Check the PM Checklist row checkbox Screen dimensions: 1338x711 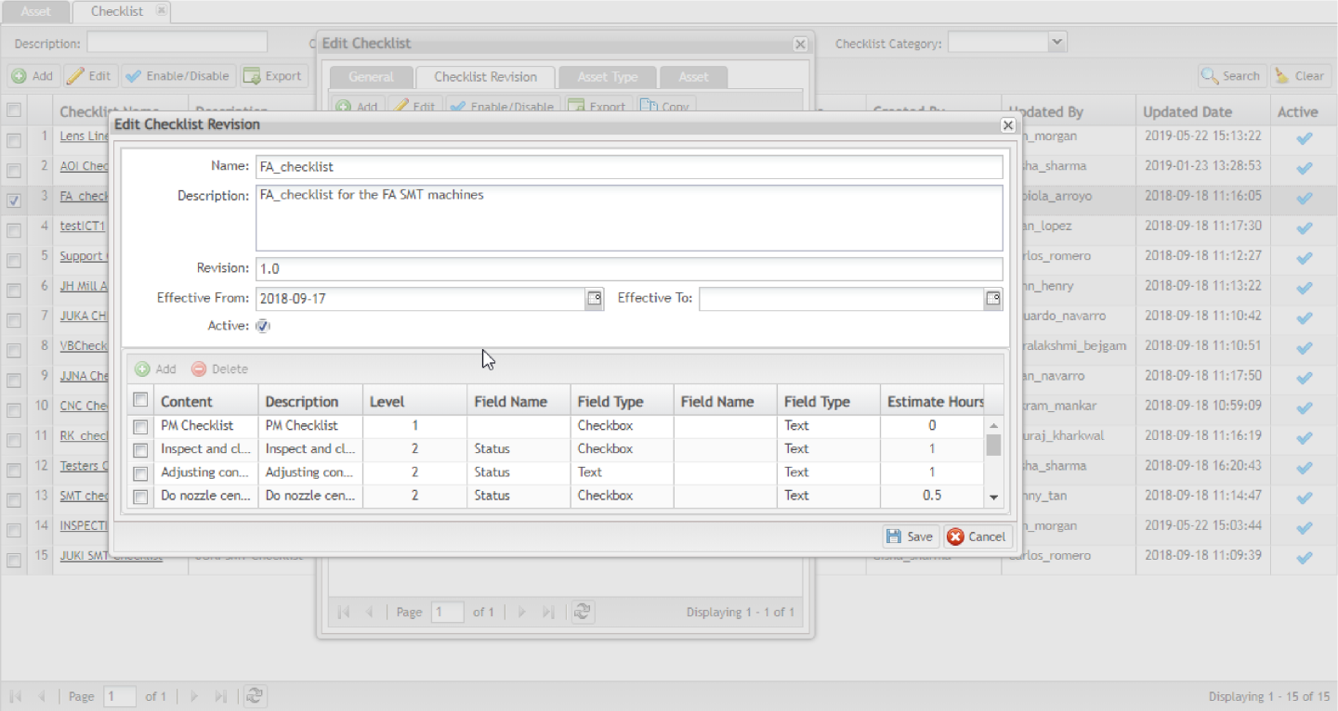click(140, 427)
